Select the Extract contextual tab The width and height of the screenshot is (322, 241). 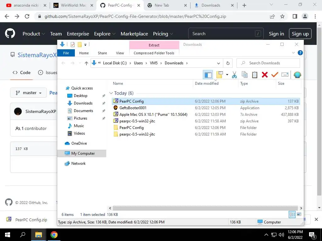[x=154, y=45]
